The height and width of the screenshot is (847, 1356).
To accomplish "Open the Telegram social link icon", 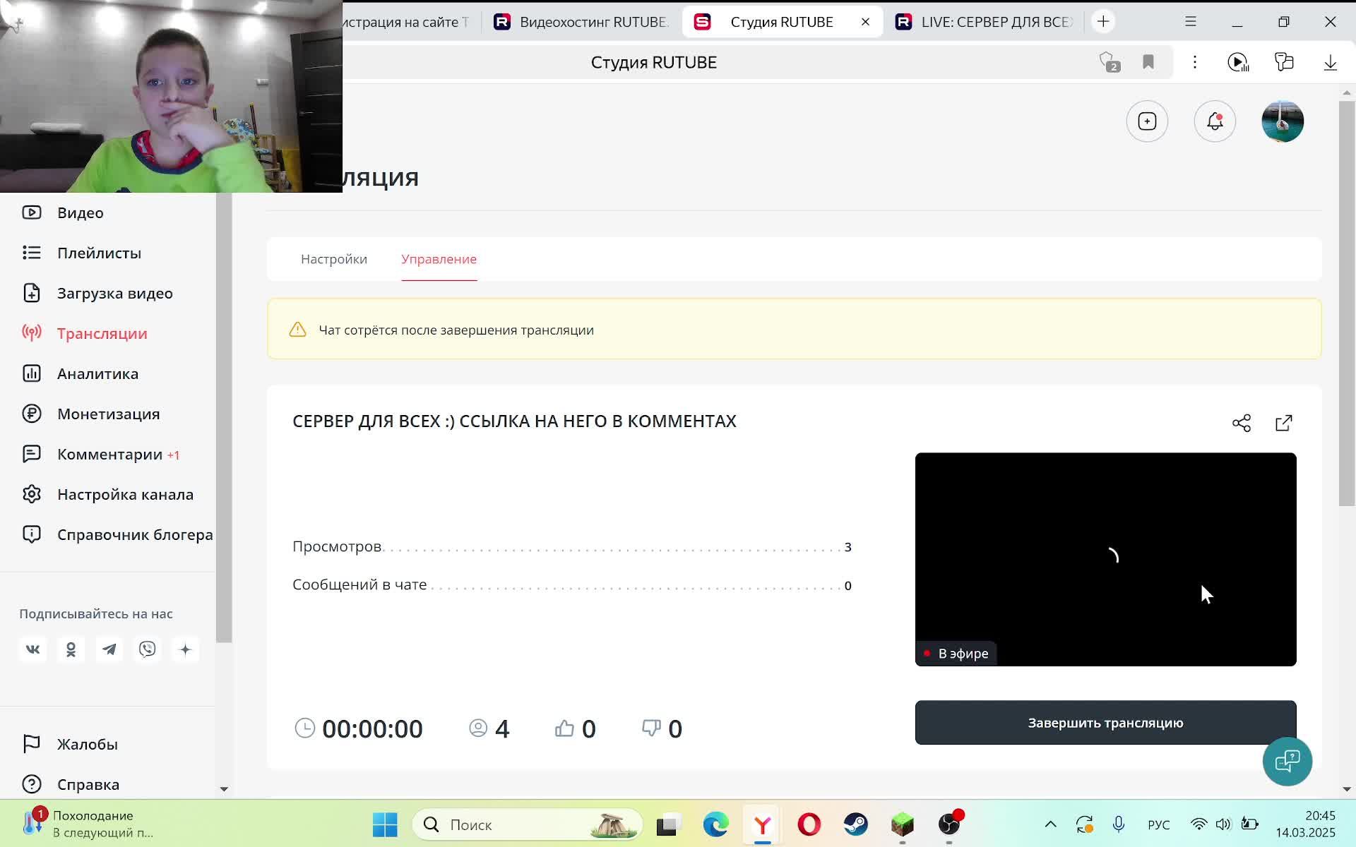I will click(109, 649).
